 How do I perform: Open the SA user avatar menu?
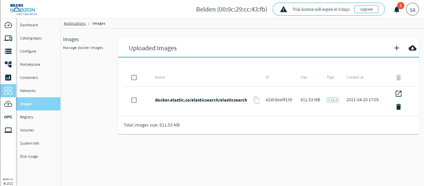pyautogui.click(x=413, y=10)
